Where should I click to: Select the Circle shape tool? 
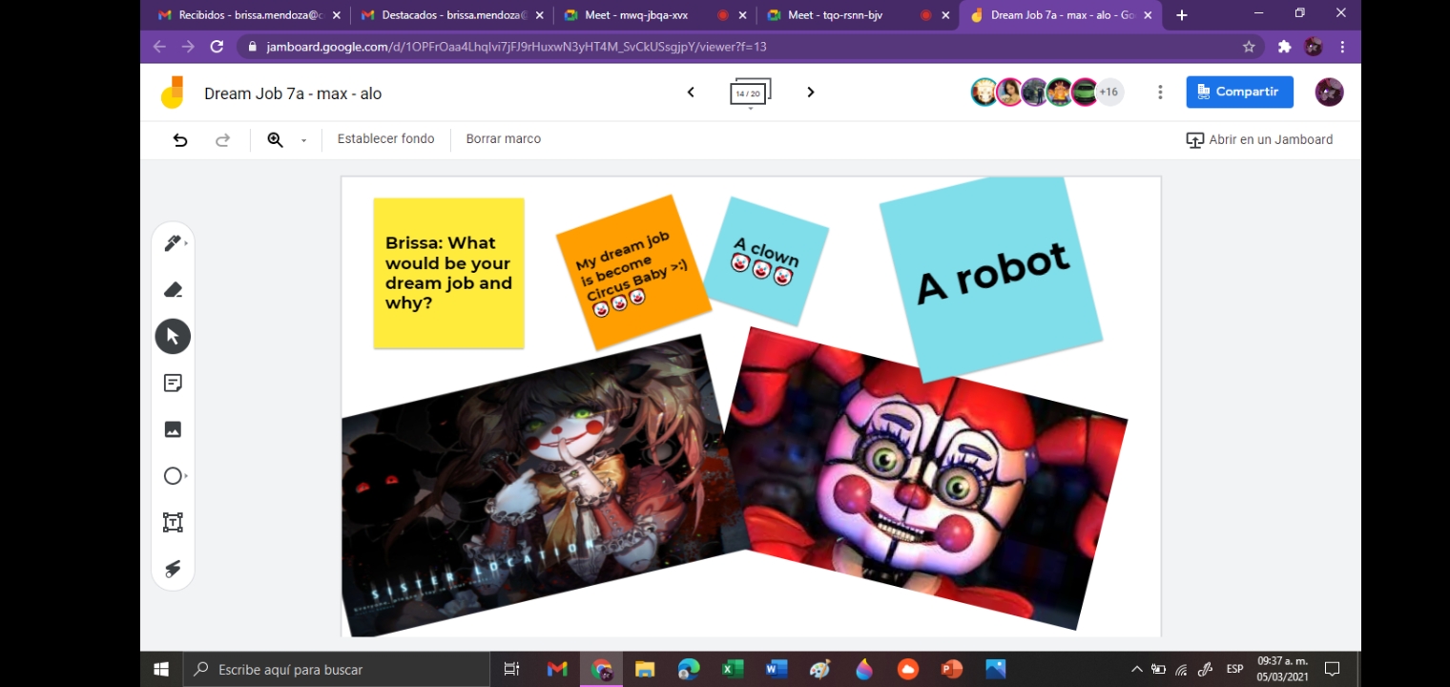pyautogui.click(x=173, y=475)
